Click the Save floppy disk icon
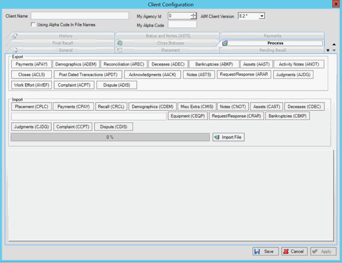Viewport: 342px width, 263px height. [x=257, y=252]
